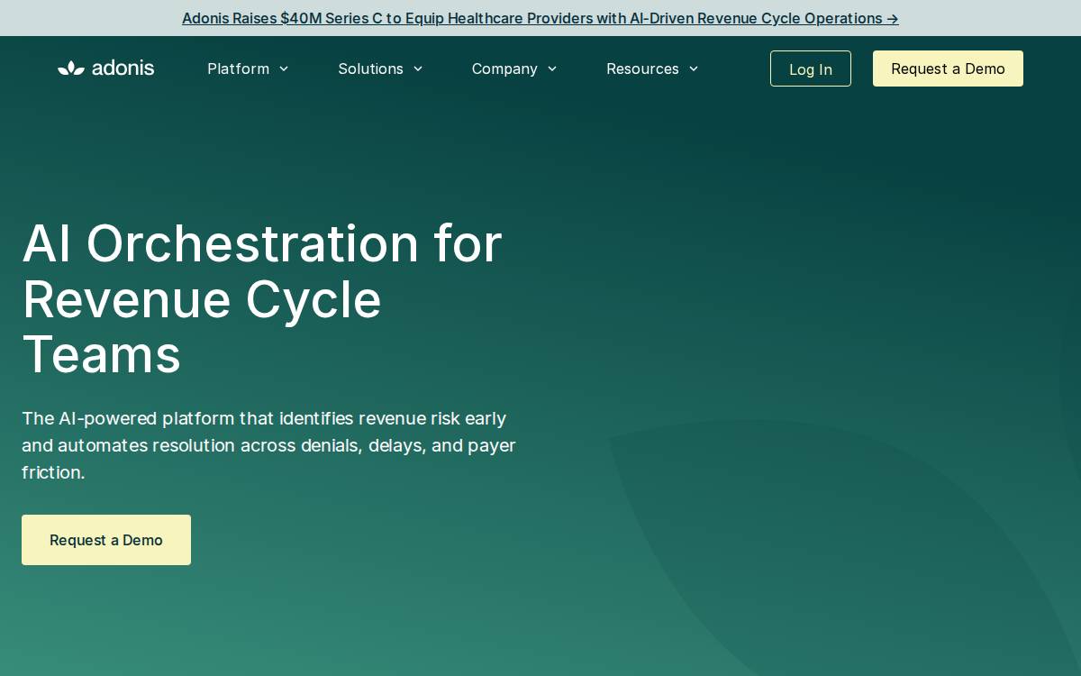Click Request a Demo in the header

coord(948,69)
